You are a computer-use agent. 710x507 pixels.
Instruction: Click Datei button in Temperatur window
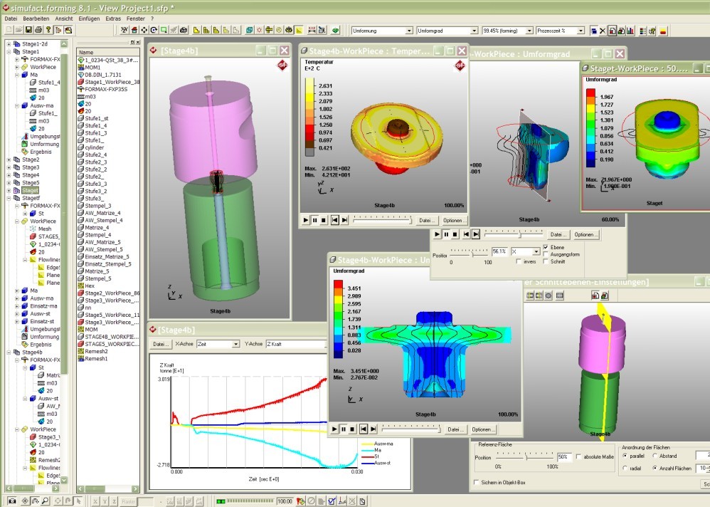click(x=426, y=220)
